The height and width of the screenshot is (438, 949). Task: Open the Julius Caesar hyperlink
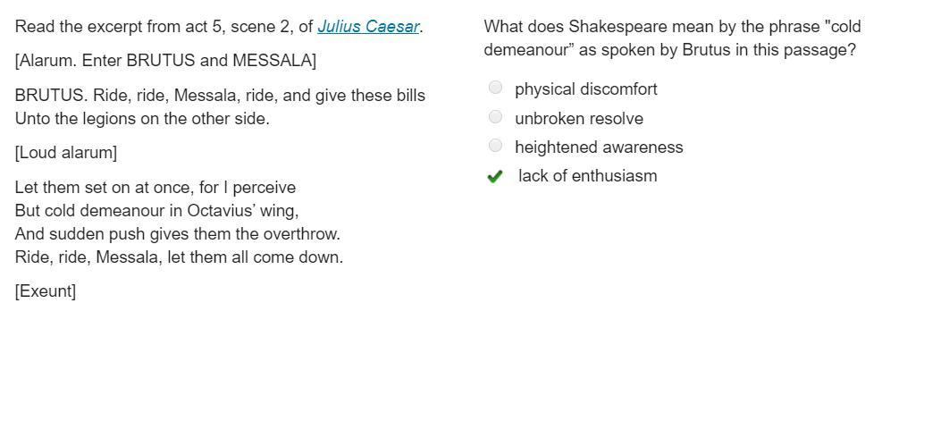click(x=368, y=27)
